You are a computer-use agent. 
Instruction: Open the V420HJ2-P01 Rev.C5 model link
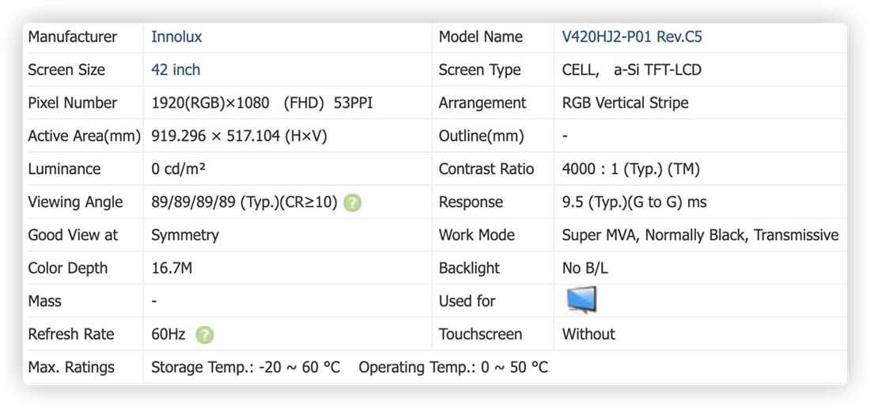633,37
